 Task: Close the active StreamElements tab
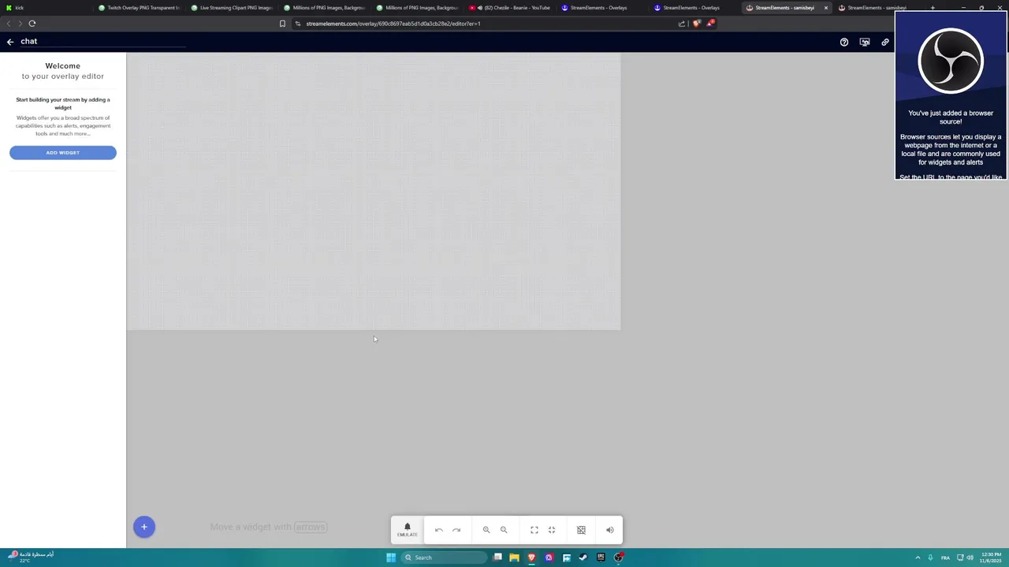coord(826,8)
